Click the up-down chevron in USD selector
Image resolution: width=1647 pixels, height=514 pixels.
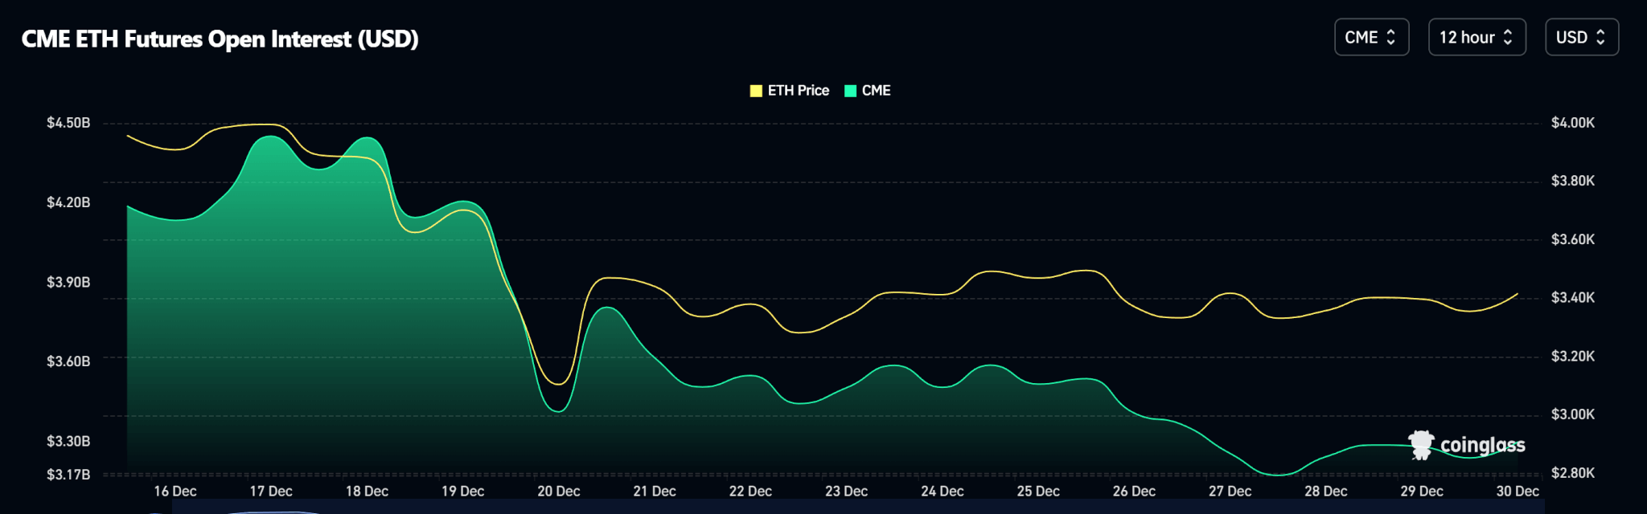pos(1600,38)
